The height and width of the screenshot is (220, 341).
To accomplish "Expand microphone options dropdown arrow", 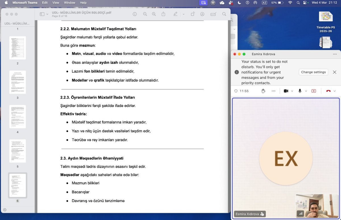I will point(306,91).
